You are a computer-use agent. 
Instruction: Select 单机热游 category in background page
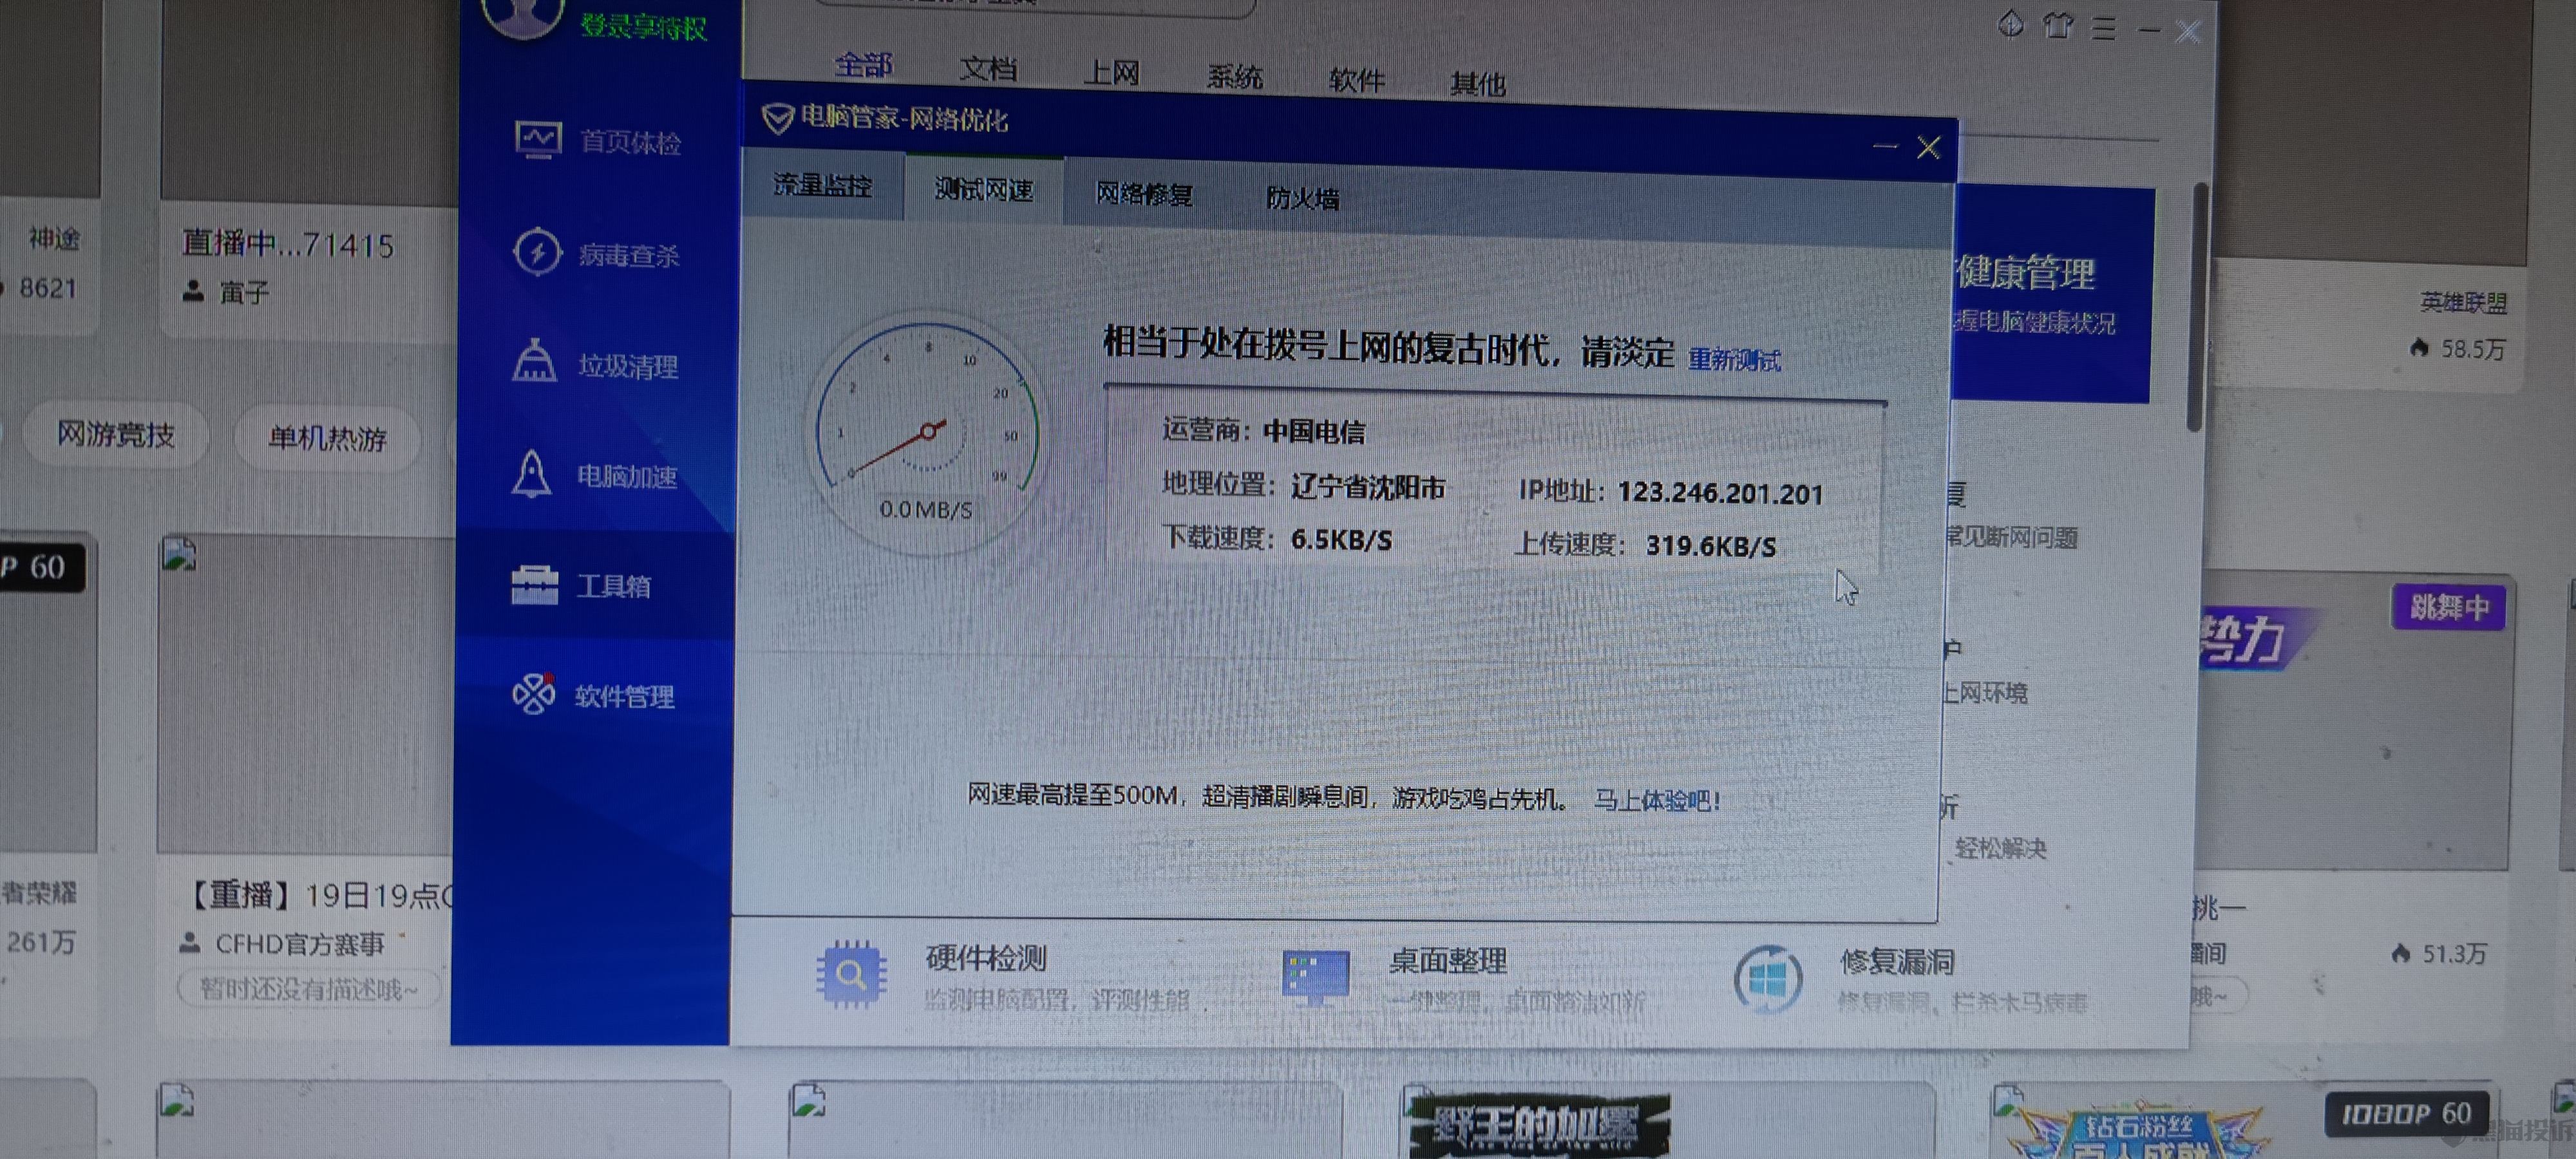(327, 438)
